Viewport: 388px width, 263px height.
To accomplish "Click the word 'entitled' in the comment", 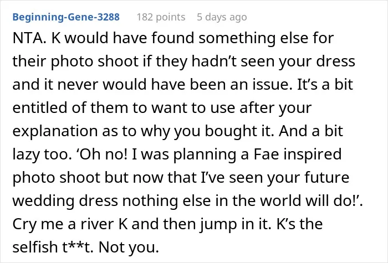I will click(40, 108).
